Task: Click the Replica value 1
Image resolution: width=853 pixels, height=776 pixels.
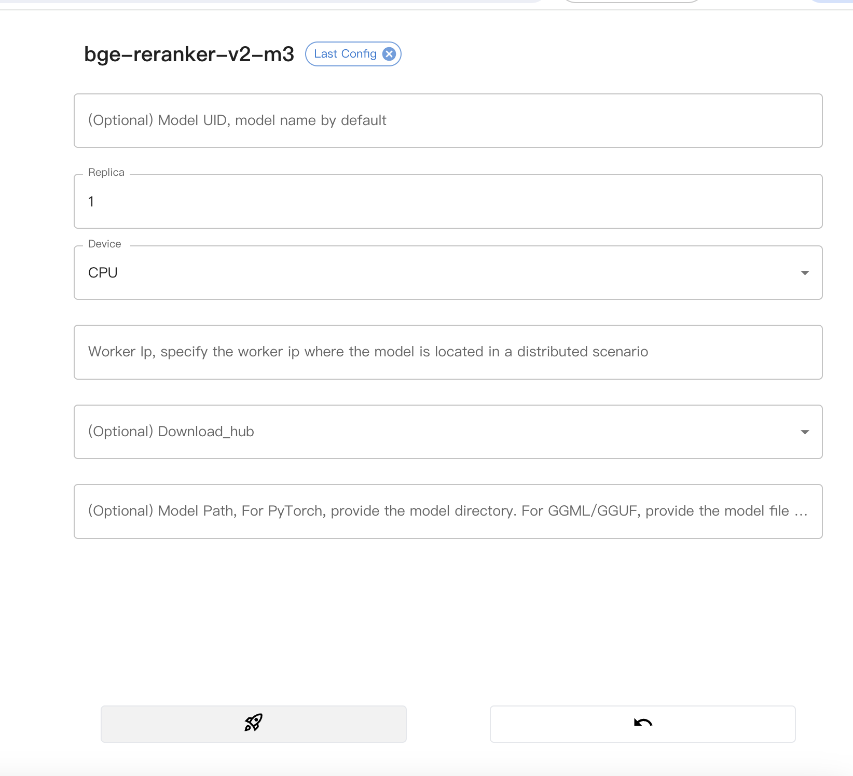Action: (x=91, y=202)
